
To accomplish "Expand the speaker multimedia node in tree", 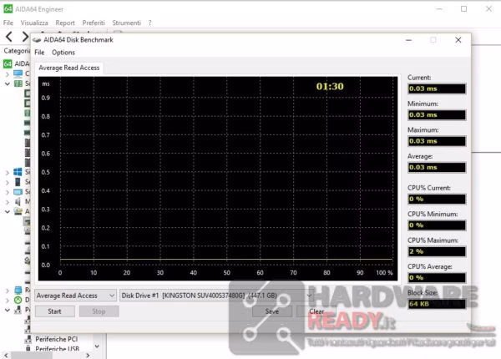I will pos(7,202).
